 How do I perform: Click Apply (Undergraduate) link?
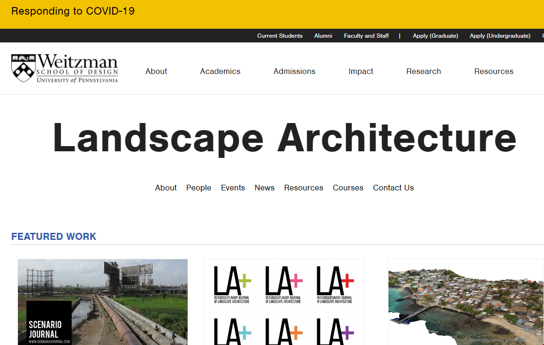coord(500,36)
